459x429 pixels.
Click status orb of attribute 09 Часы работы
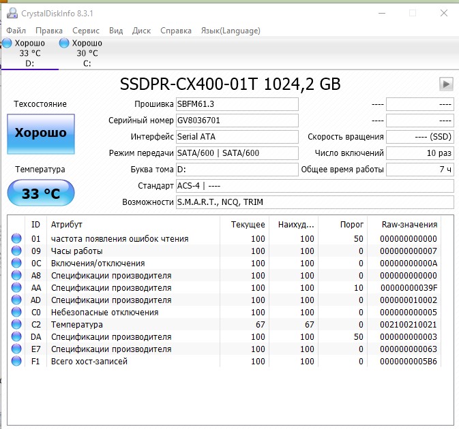coord(16,251)
